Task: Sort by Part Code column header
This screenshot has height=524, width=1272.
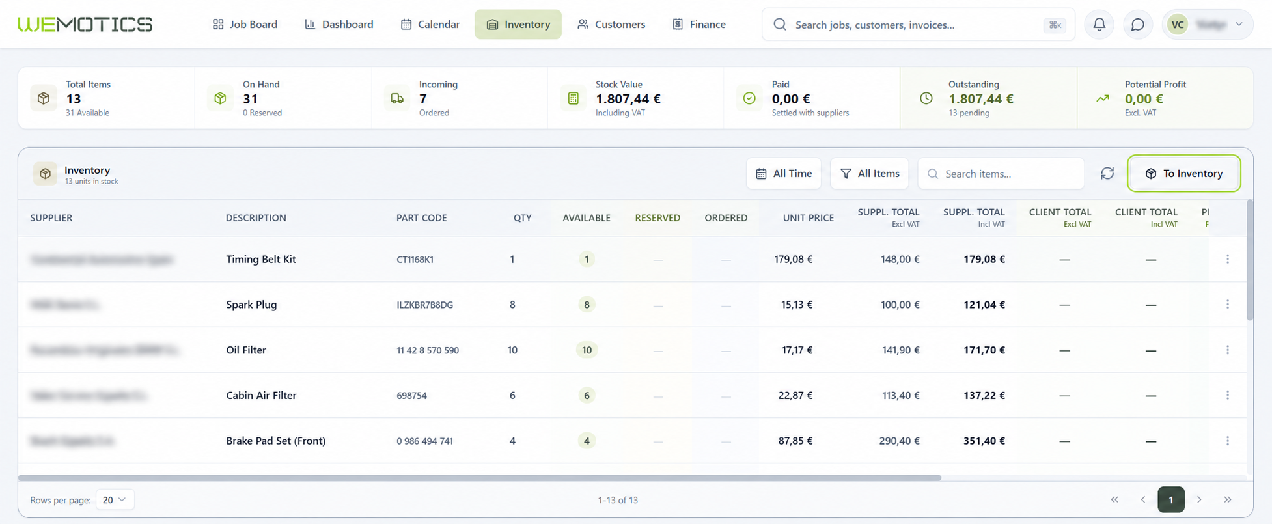Action: (422, 218)
